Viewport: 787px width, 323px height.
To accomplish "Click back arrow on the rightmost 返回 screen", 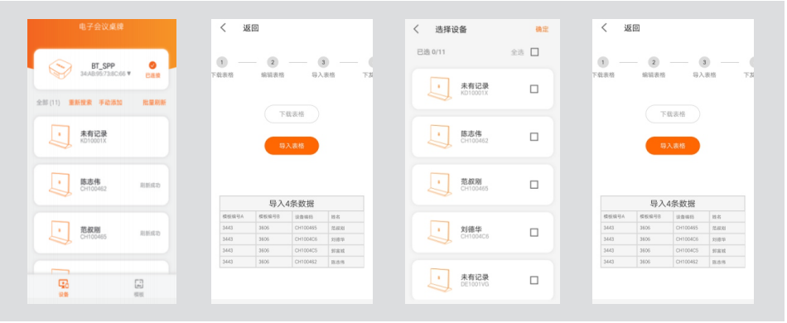I will pos(604,27).
